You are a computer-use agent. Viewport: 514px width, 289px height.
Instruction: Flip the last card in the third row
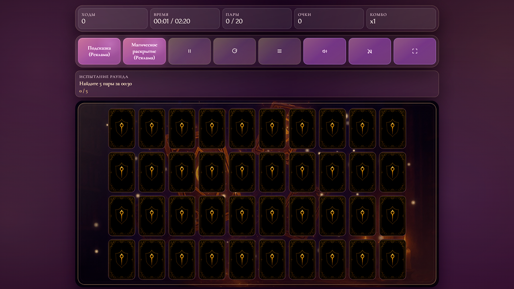point(392,216)
